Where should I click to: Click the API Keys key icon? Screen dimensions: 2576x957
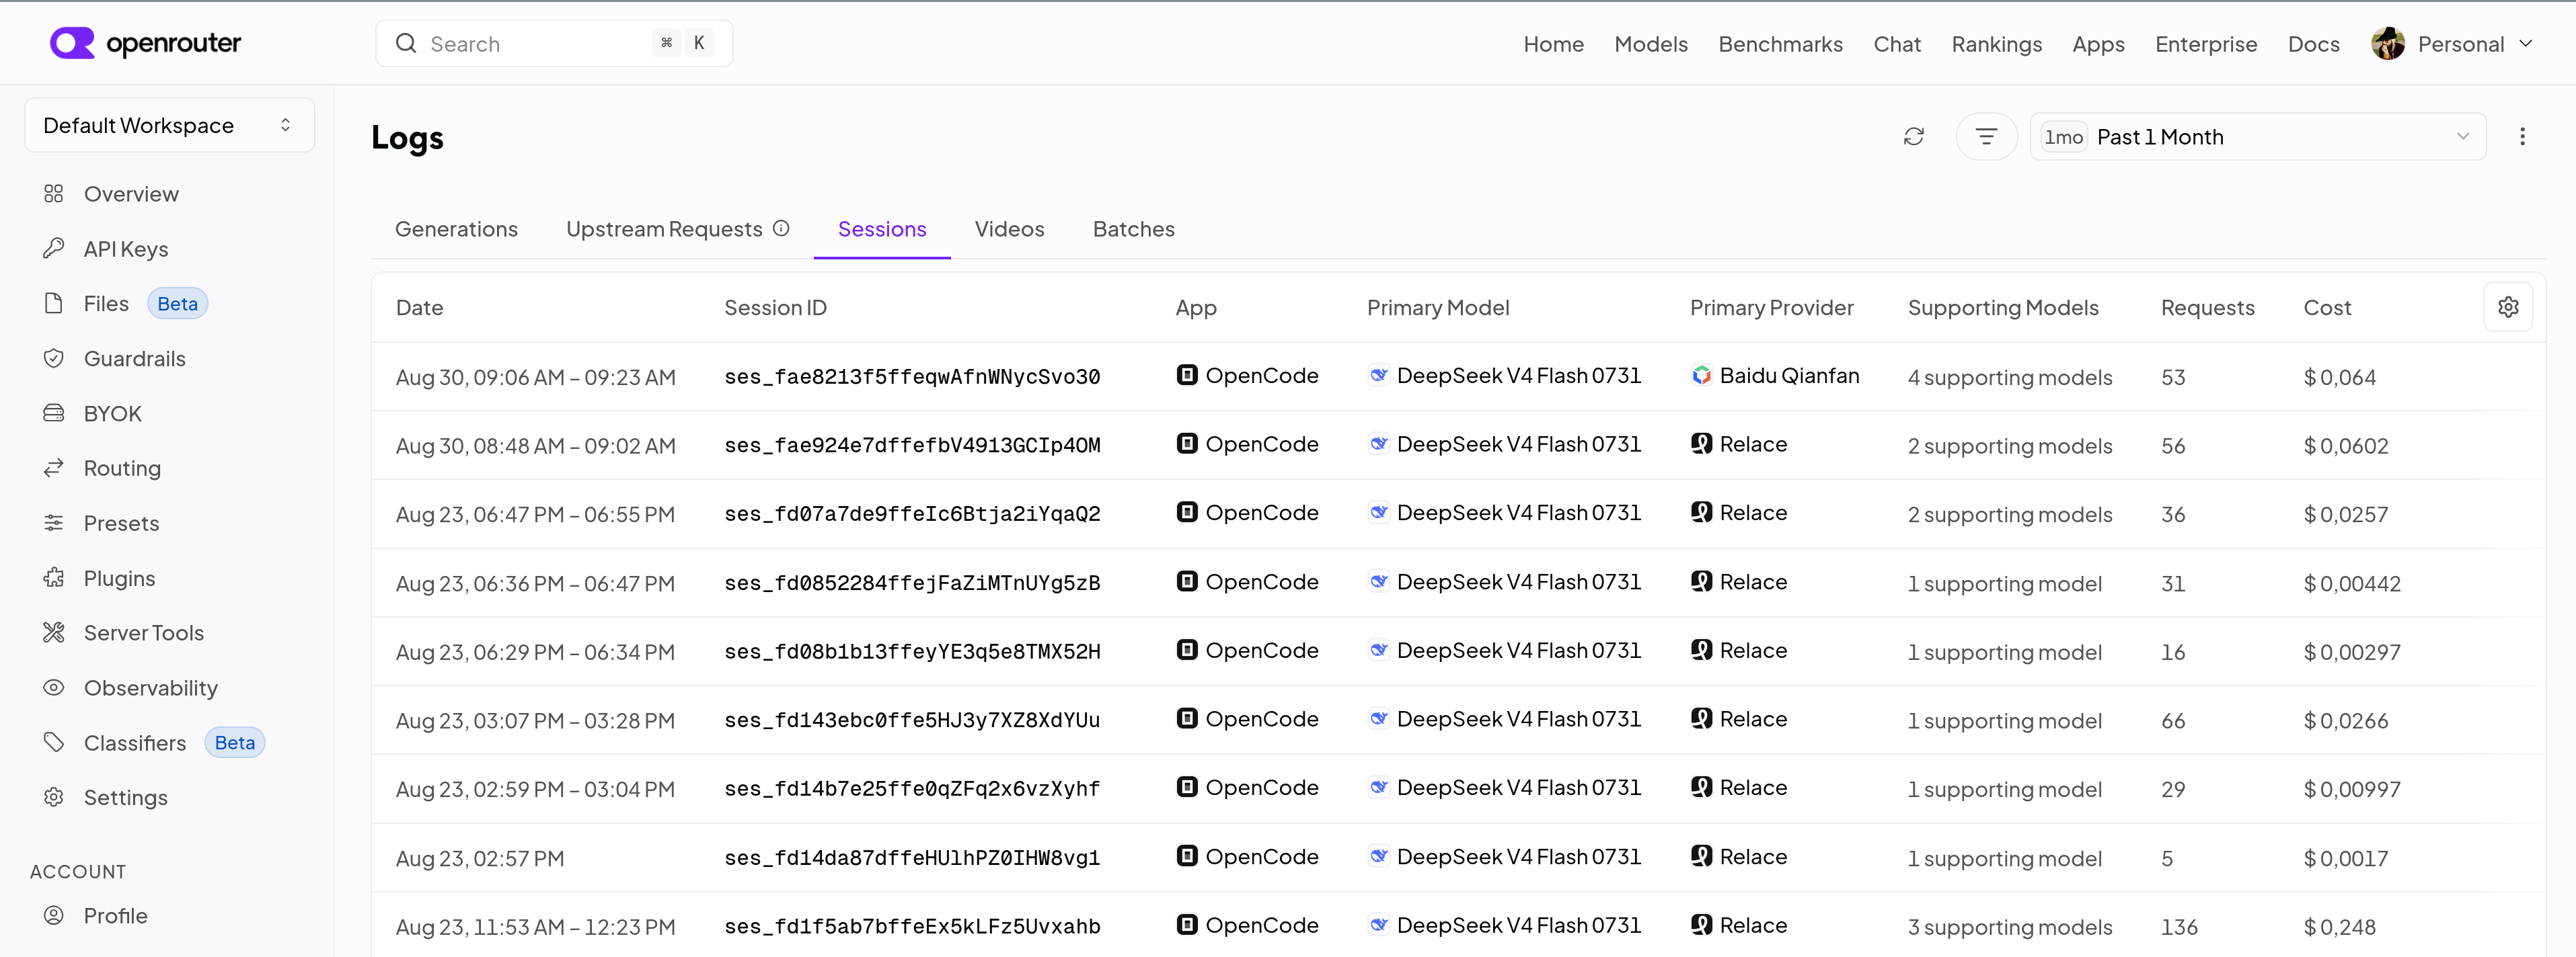pos(54,249)
